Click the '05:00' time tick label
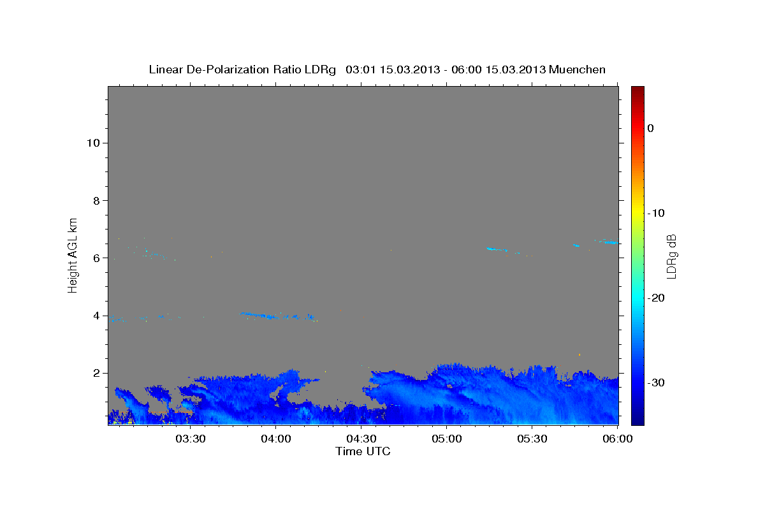The height and width of the screenshot is (510, 765). (x=446, y=439)
